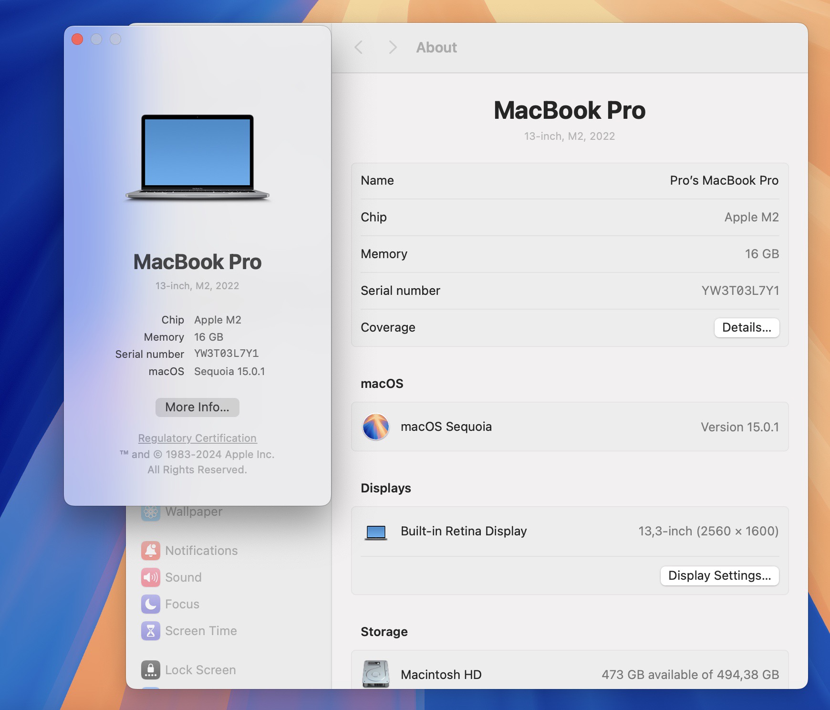
Task: Click the 13,3-inch (2560 × 1600) resolution text
Action: pyautogui.click(x=708, y=531)
